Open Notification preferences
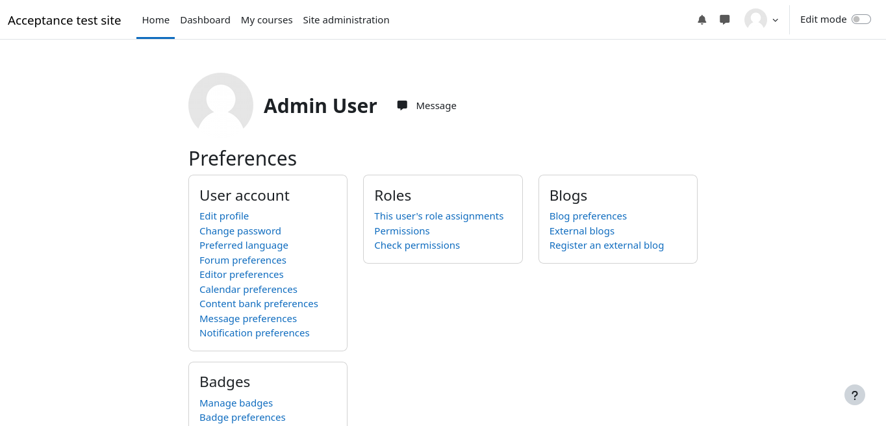This screenshot has width=886, height=426. click(254, 333)
